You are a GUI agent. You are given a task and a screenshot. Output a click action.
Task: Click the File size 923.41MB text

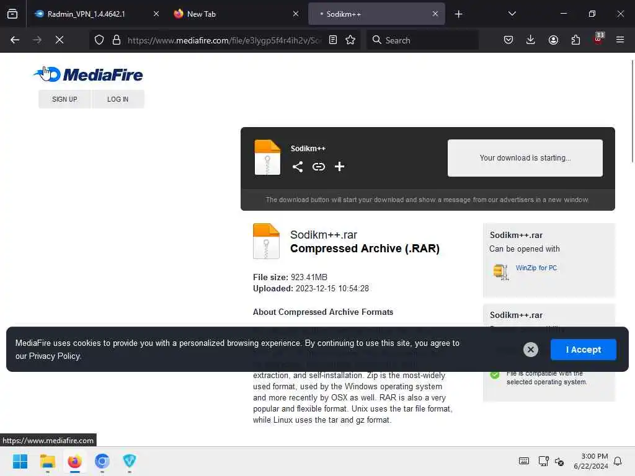tap(290, 277)
